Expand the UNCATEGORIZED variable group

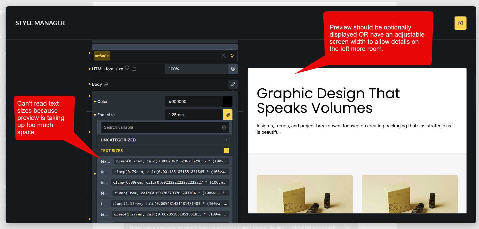click(x=226, y=140)
